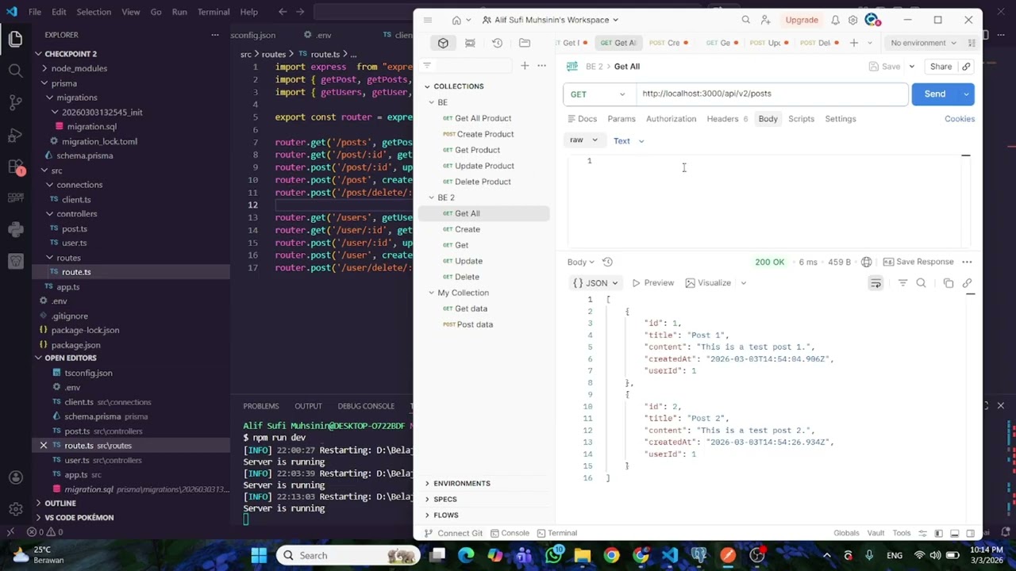Viewport: 1016px width, 571px height.
Task: Copy the response body icon
Action: (949, 283)
